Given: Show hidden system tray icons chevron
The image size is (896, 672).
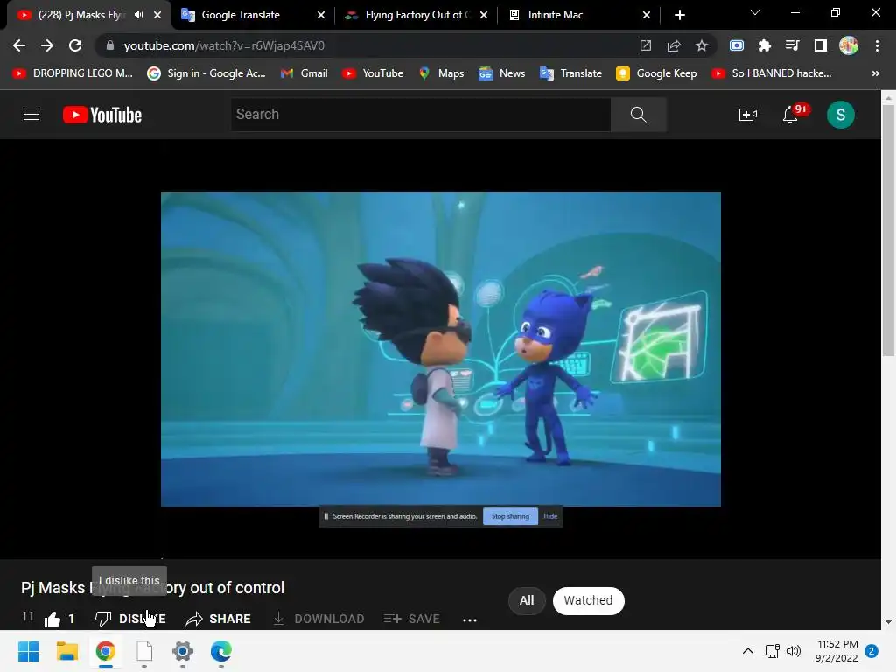Looking at the screenshot, I should [x=747, y=651].
